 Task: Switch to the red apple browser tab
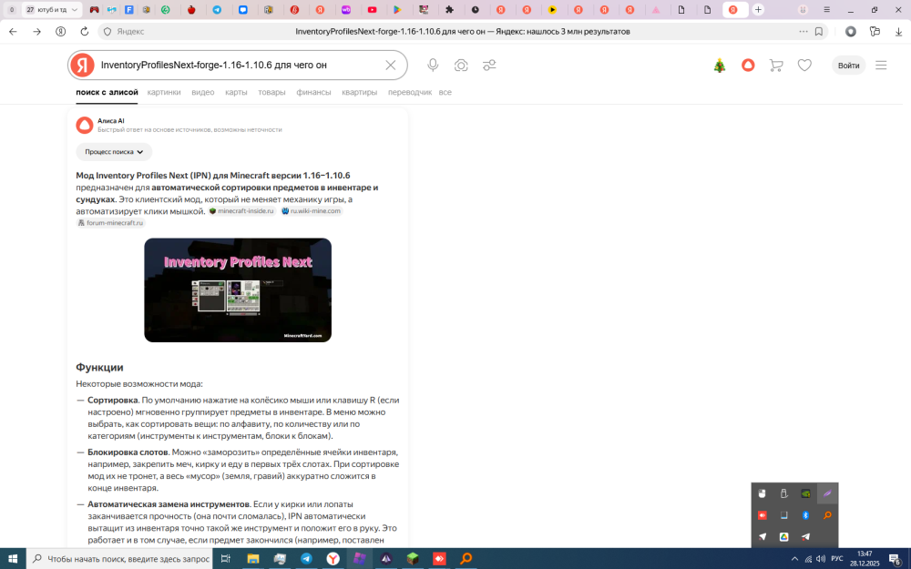191,10
